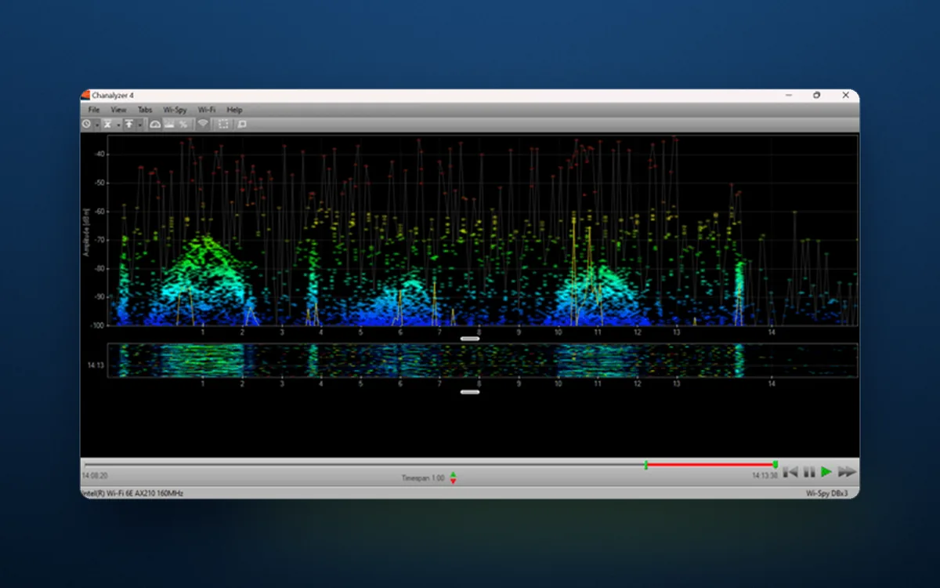Screen dimensions: 940x588
Task: Select the dashed rectangle selection tool
Action: click(224, 124)
